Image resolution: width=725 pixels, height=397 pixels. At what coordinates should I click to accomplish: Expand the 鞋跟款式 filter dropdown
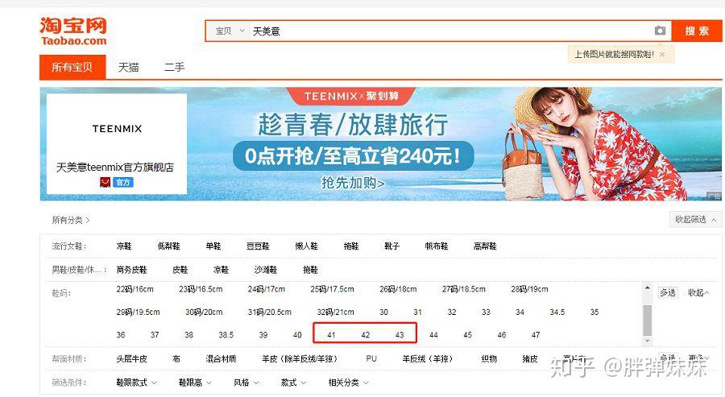(136, 383)
